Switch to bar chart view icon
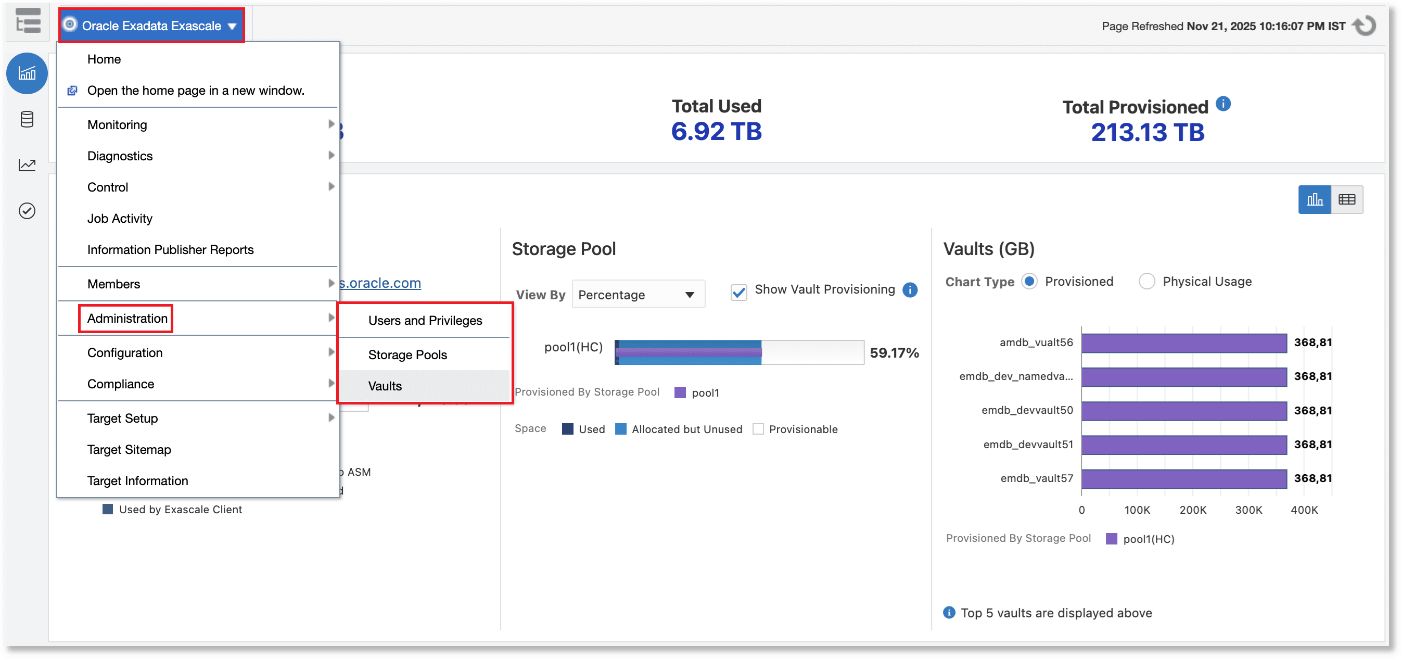This screenshot has width=1402, height=659. (1314, 199)
